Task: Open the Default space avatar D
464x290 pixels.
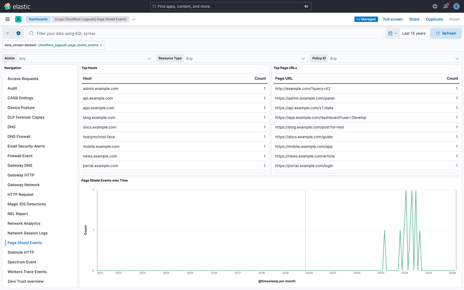Action: 18,19
